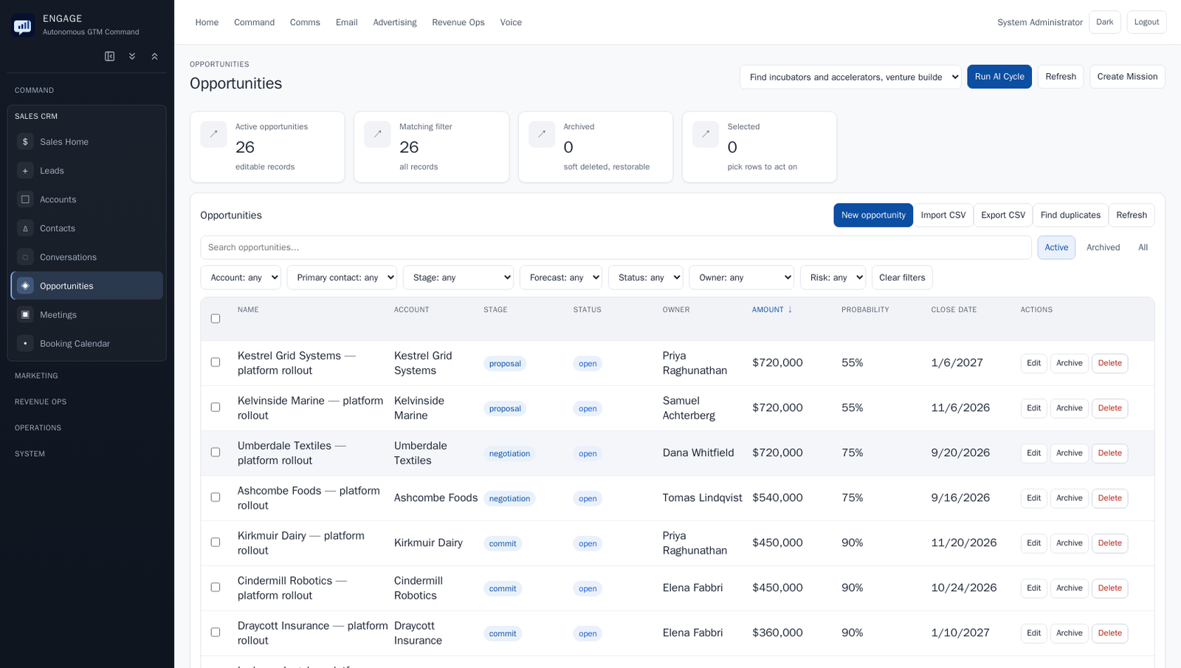This screenshot has height=668, width=1181.
Task: Open the Account filter dropdown
Action: tap(241, 278)
